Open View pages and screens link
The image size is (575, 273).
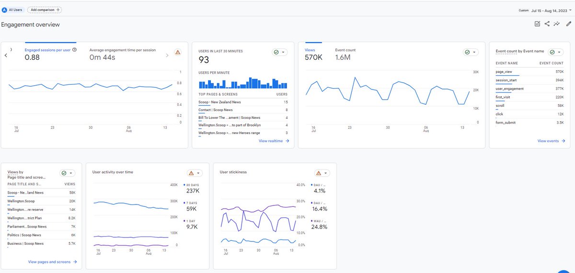point(52,262)
